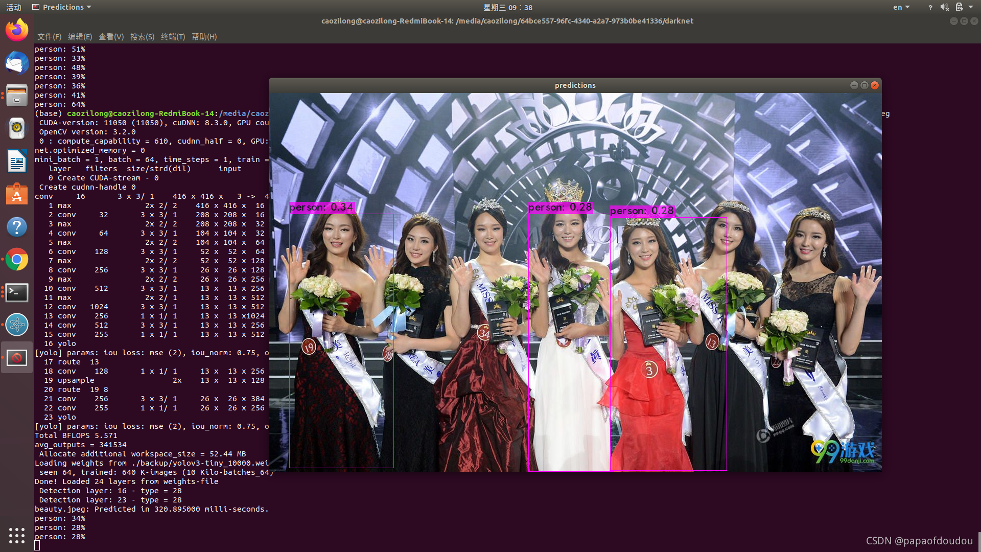Click the terminal window title with darknet path
The width and height of the screenshot is (981, 552).
click(x=507, y=21)
